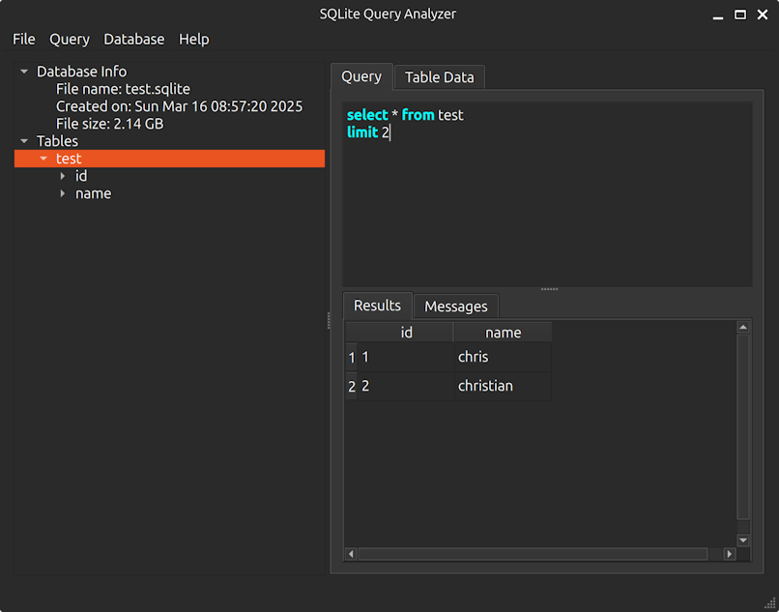Click the Created on date row
This screenshot has width=779, height=612.
pos(180,106)
